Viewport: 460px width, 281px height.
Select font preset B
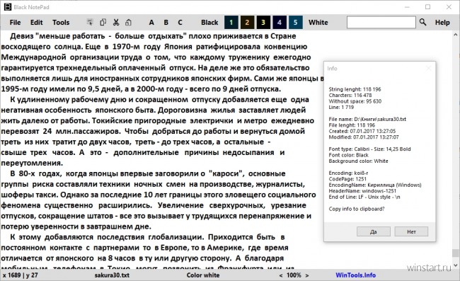(x=166, y=22)
